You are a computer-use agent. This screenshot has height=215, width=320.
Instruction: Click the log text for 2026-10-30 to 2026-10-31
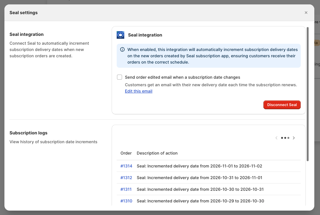pos(200,190)
